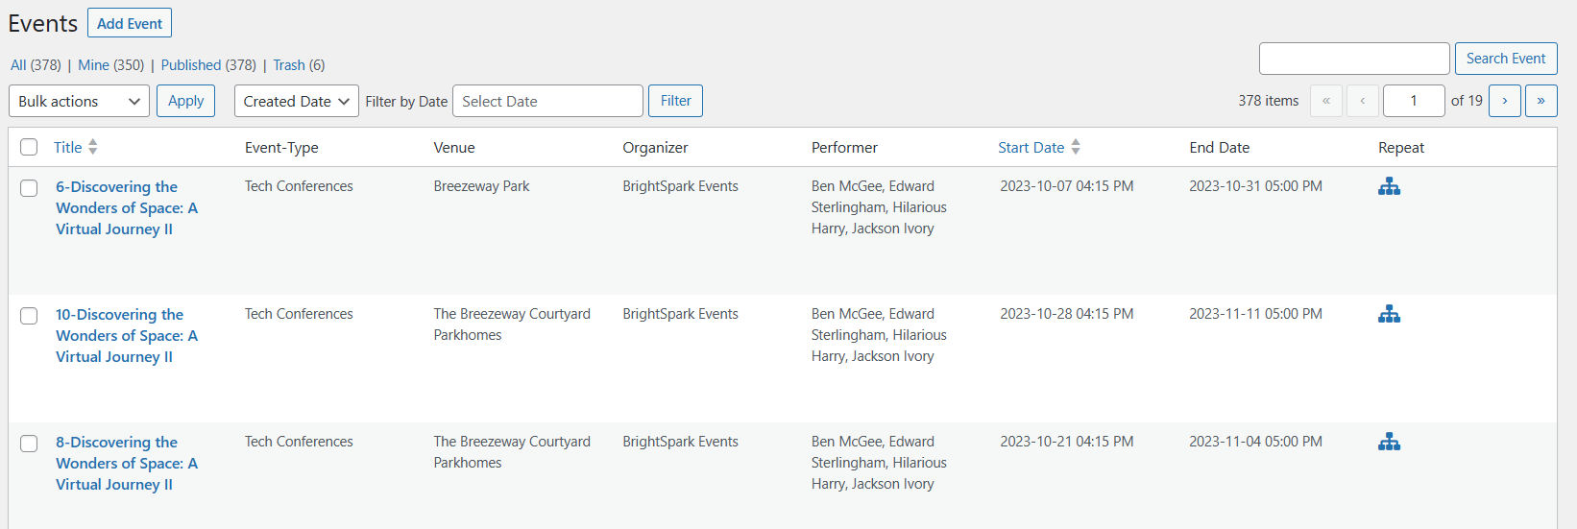Expand the Created Date dropdown
The height and width of the screenshot is (529, 1577).
[x=296, y=101]
